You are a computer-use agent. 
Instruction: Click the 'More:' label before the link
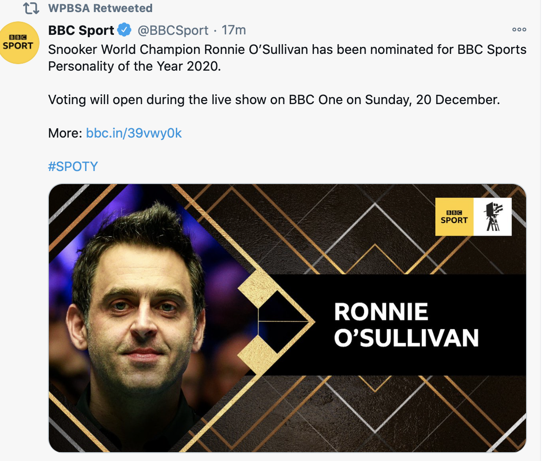tap(65, 133)
